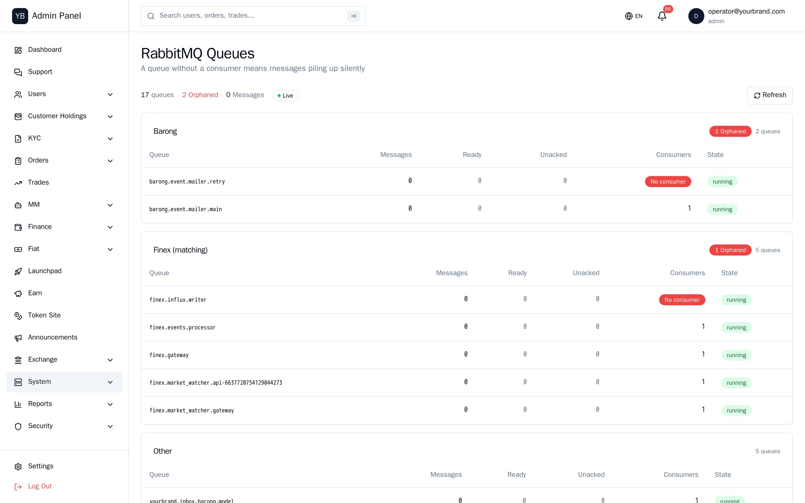This screenshot has width=805, height=503.
Task: Click the Launchpad rocket icon
Action: pyautogui.click(x=18, y=271)
